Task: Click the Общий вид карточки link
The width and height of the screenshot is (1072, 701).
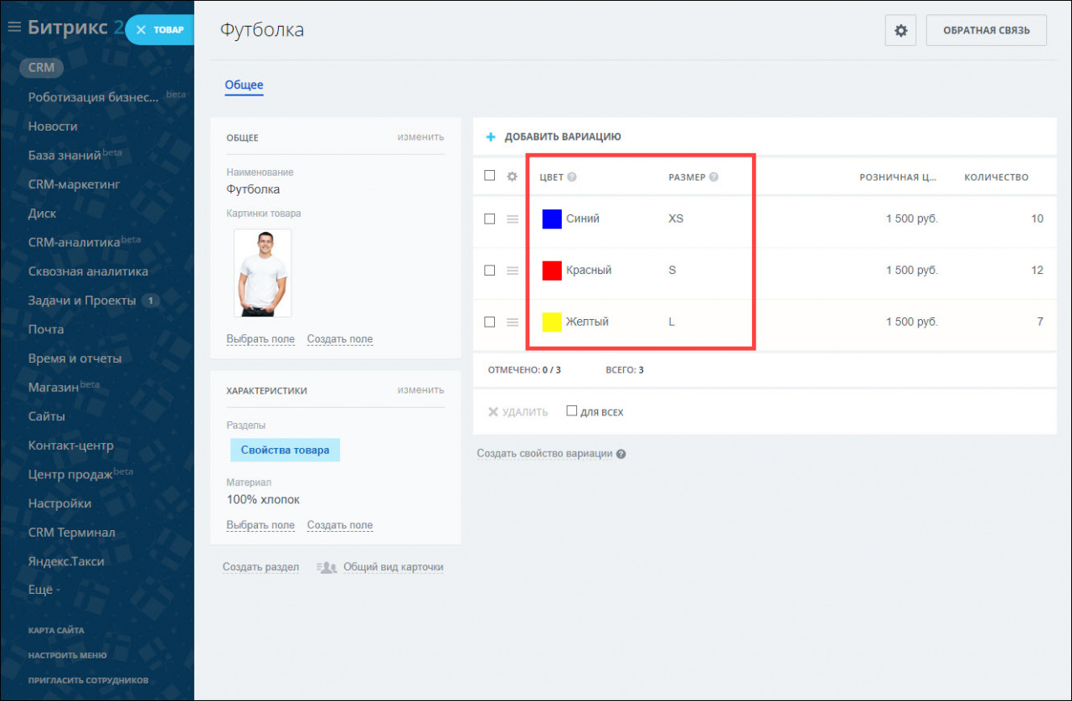Action: pos(393,567)
